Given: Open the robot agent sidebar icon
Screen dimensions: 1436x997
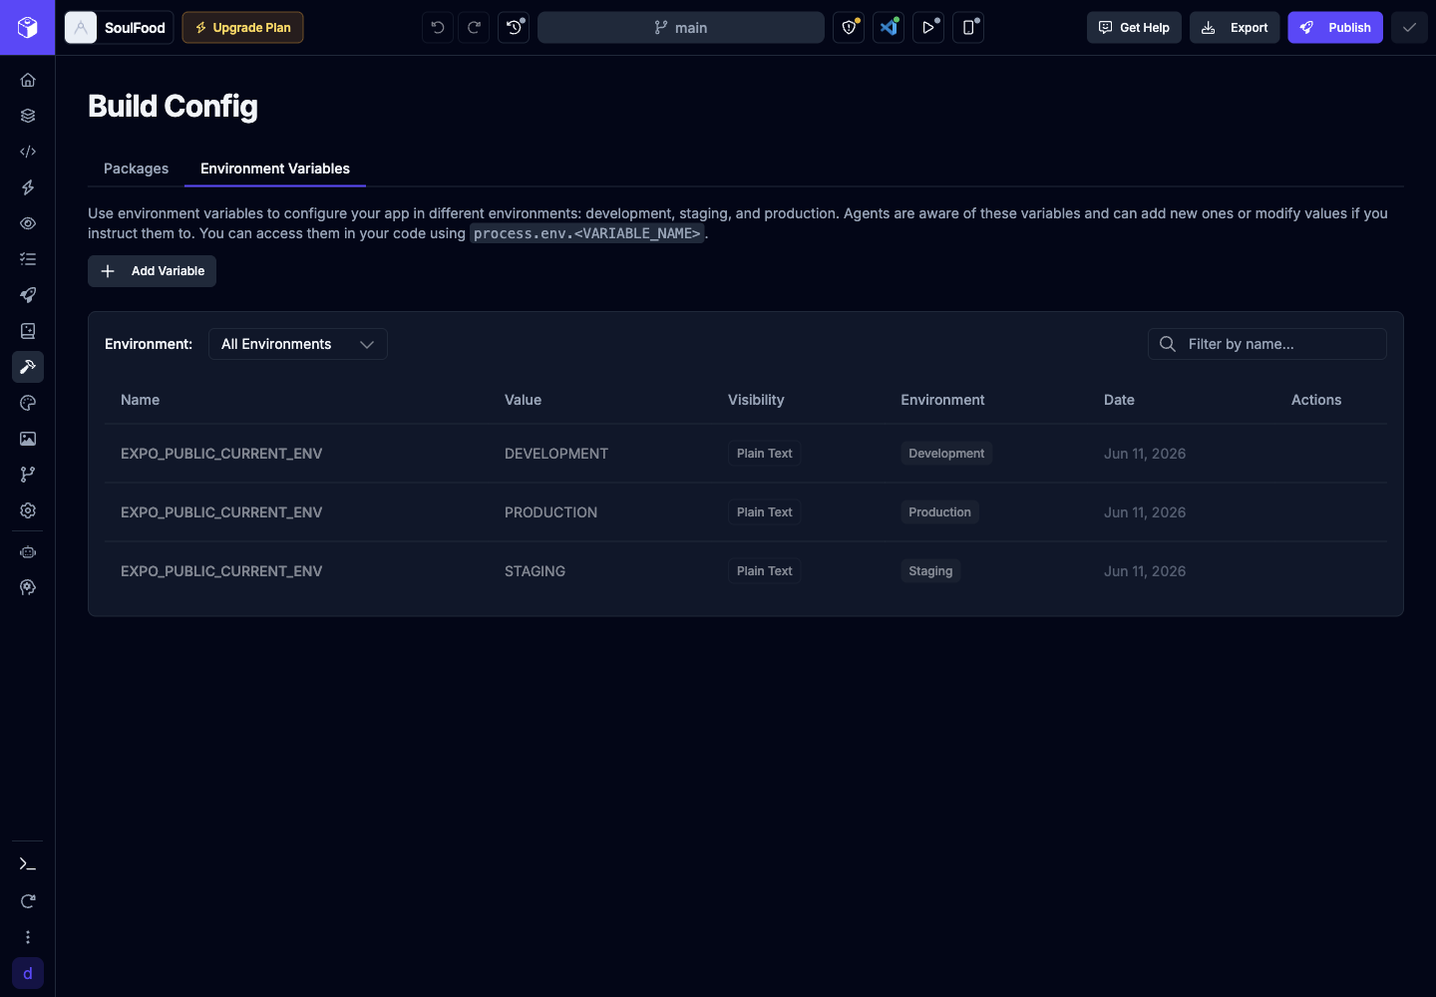Looking at the screenshot, I should [x=28, y=552].
